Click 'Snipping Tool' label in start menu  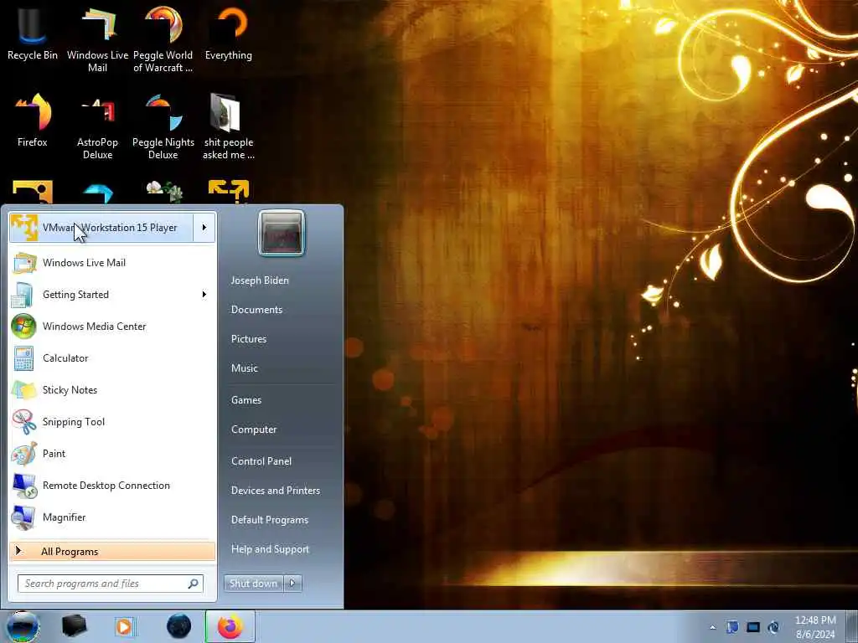[74, 422]
